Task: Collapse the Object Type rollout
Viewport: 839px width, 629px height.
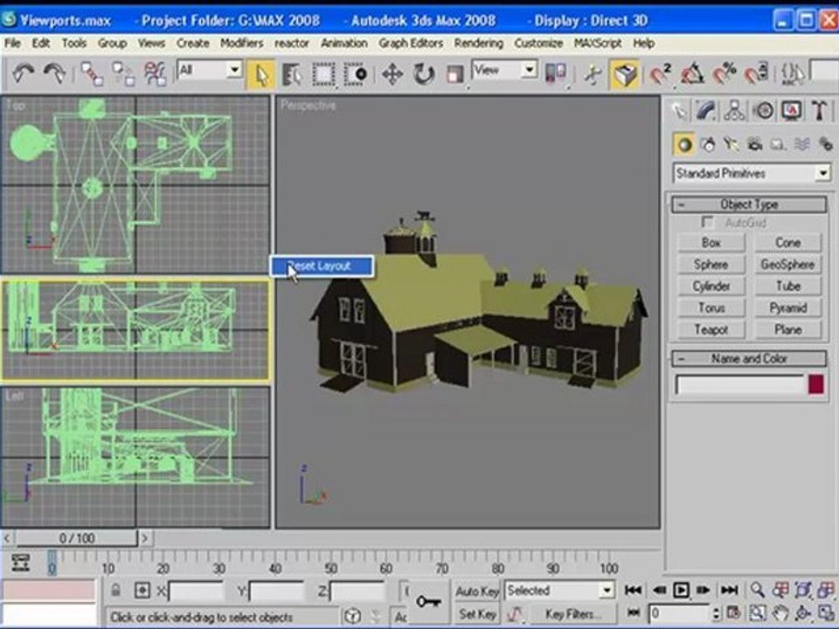Action: 749,204
